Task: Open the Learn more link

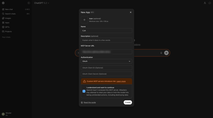Action: pos(121,81)
